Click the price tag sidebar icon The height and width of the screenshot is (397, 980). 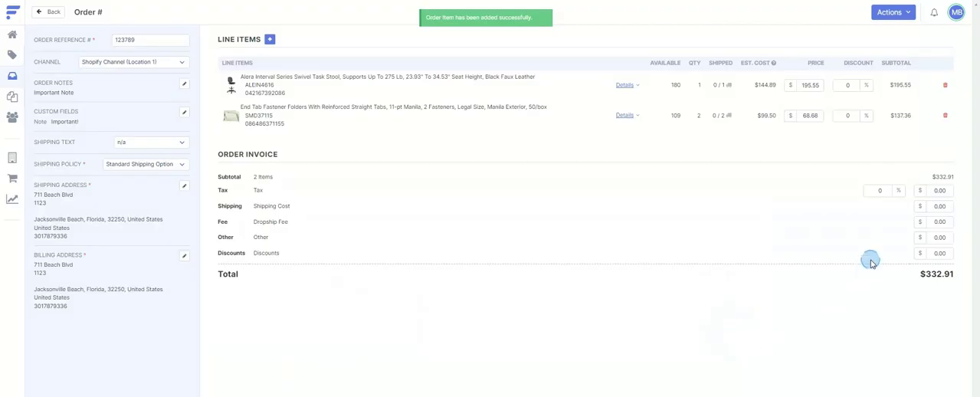coord(12,55)
